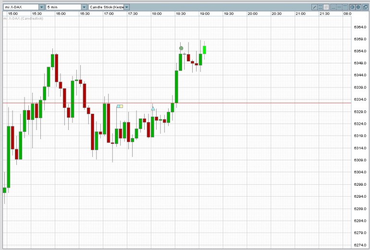Click the mi X-DAX instrument field
This screenshot has height=250, width=370.
21,7
